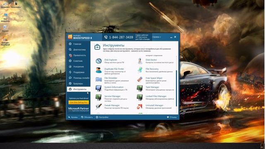265x149 pixels.
Task: Select Приватность in the sidebar
Action: (79, 55)
